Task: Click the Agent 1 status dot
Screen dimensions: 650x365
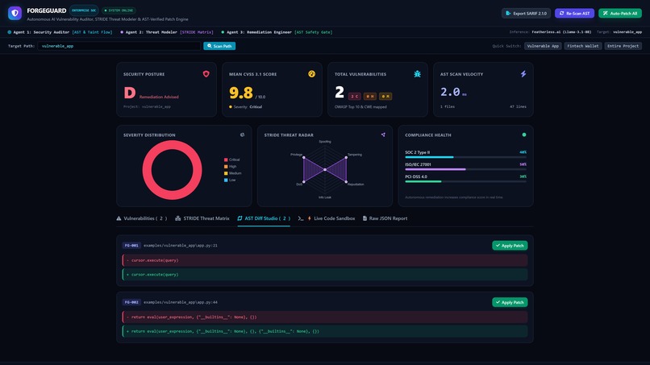Action: tap(10, 32)
